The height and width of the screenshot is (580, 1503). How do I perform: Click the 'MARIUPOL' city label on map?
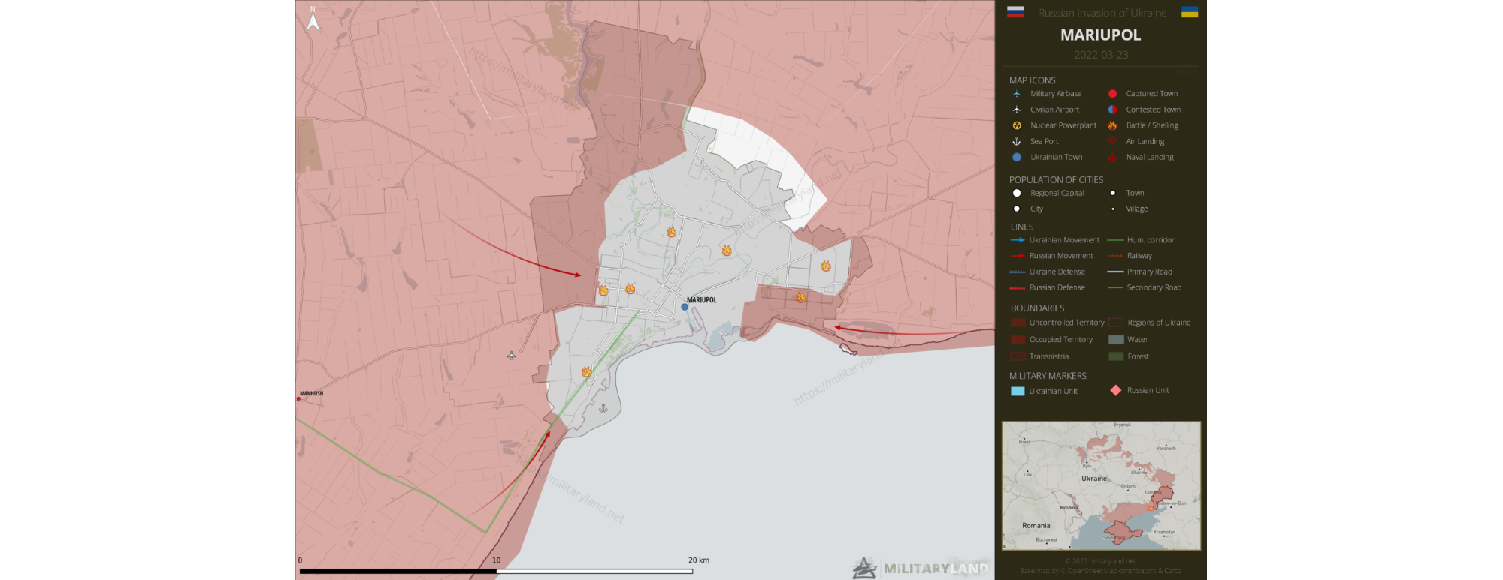702,300
